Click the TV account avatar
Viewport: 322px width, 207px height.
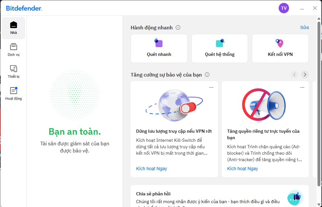coord(284,8)
